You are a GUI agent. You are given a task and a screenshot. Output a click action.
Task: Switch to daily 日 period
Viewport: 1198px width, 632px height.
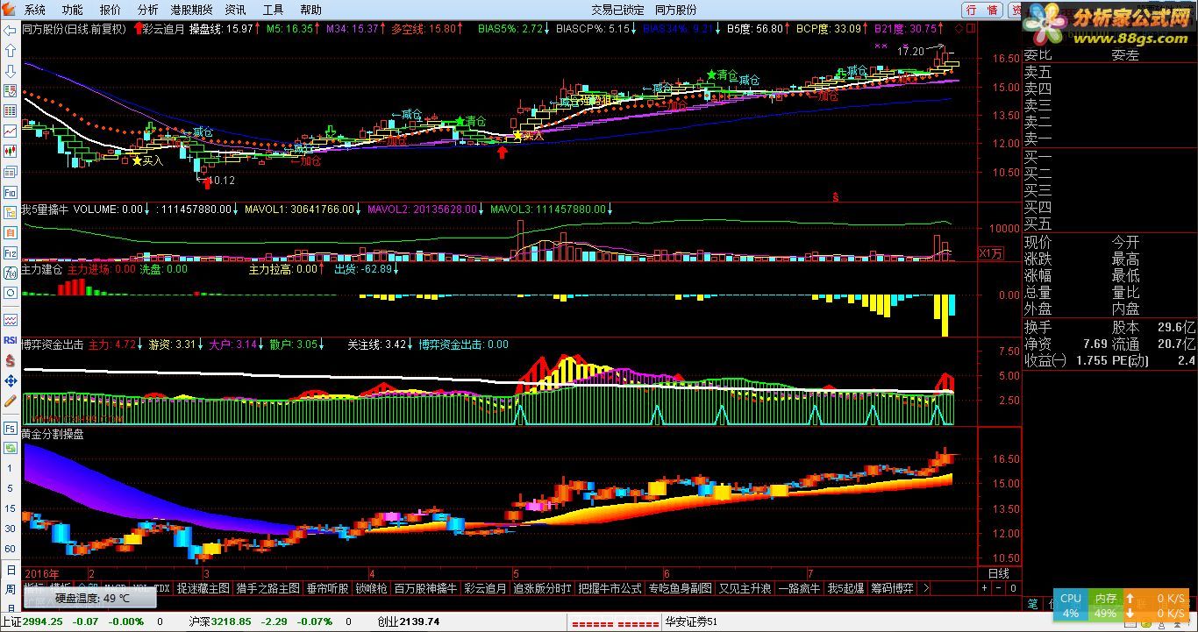point(11,570)
